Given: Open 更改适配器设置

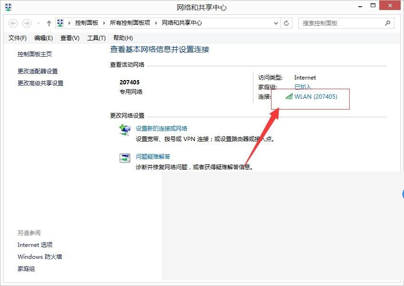Looking at the screenshot, I should [x=38, y=71].
